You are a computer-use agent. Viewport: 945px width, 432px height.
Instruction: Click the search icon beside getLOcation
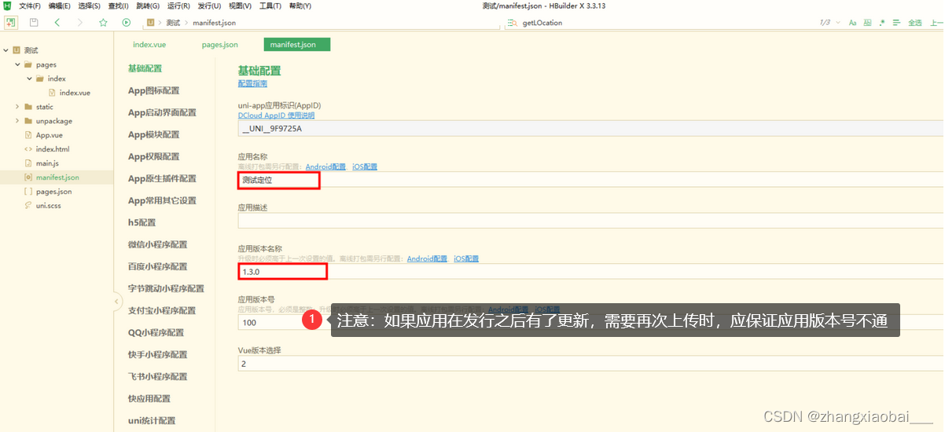point(512,23)
